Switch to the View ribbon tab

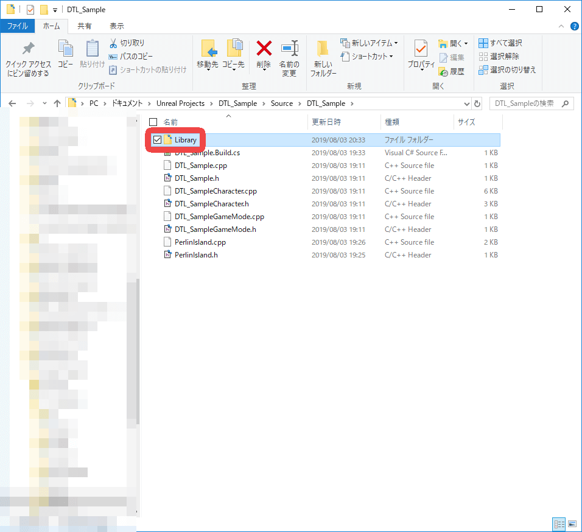116,26
